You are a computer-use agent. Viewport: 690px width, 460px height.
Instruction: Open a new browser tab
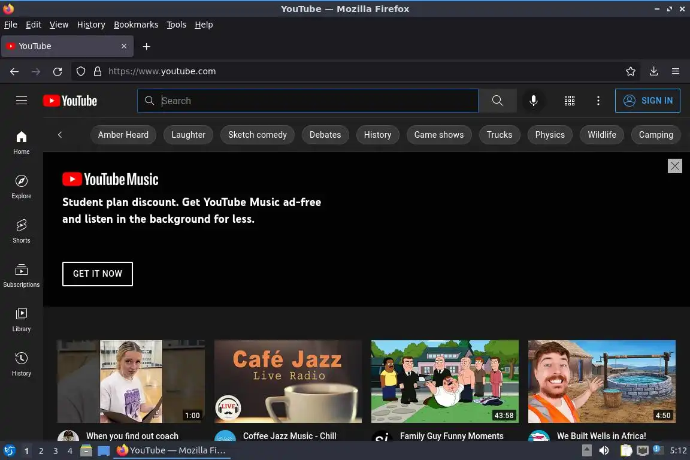click(147, 46)
